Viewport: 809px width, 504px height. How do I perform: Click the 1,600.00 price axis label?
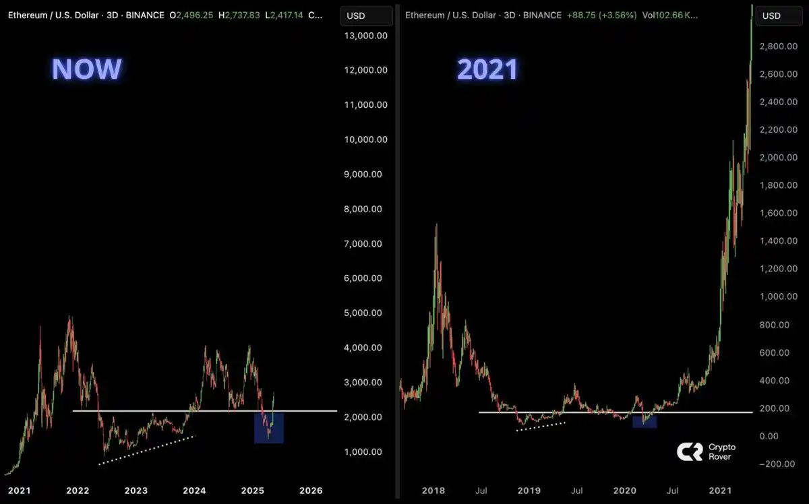pyautogui.click(x=779, y=213)
